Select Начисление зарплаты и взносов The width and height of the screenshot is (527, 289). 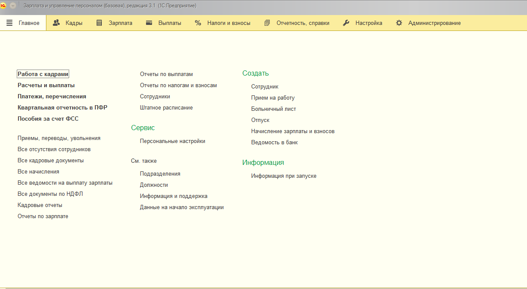[292, 131]
